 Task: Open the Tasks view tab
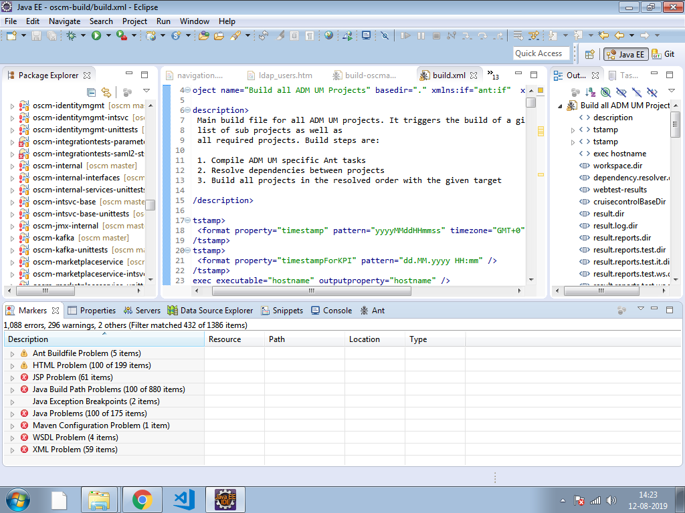coord(623,75)
